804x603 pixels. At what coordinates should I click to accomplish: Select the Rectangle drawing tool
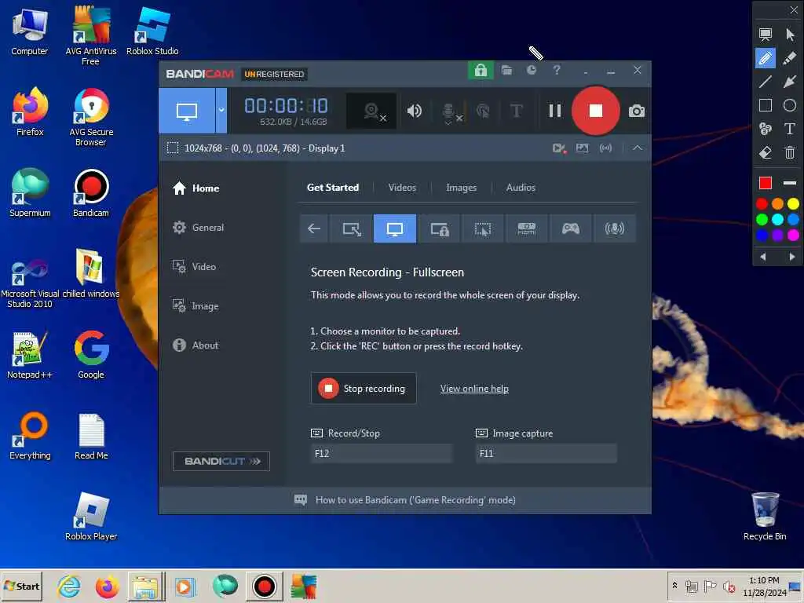tap(765, 105)
